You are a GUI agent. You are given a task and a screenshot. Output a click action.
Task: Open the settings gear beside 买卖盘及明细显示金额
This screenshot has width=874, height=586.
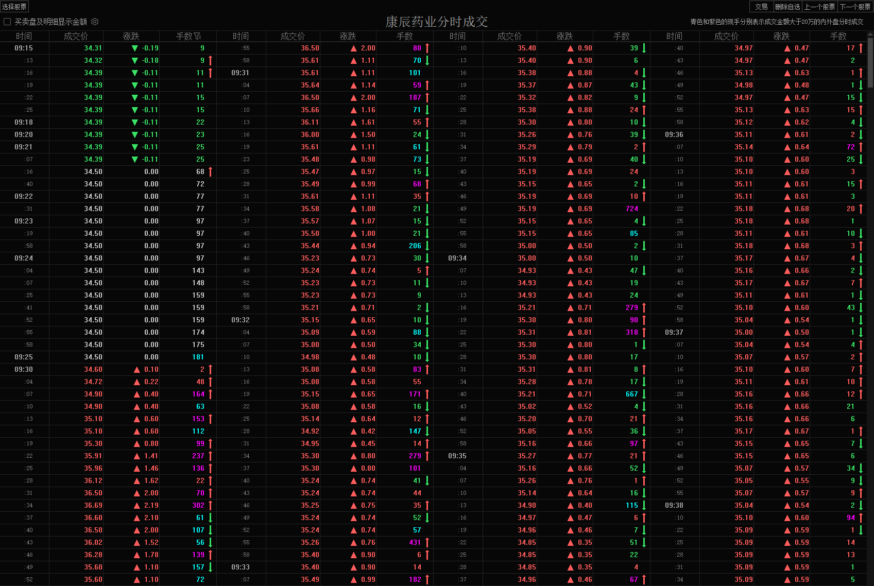coord(95,22)
